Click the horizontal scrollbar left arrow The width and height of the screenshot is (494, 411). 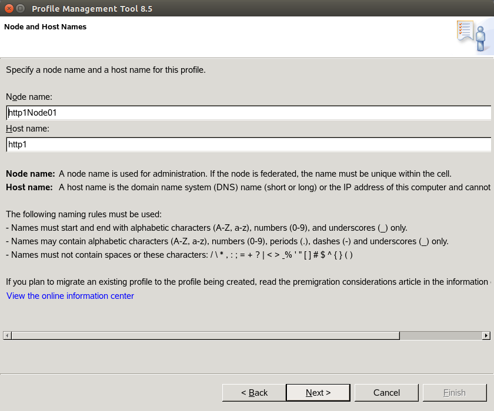point(7,335)
